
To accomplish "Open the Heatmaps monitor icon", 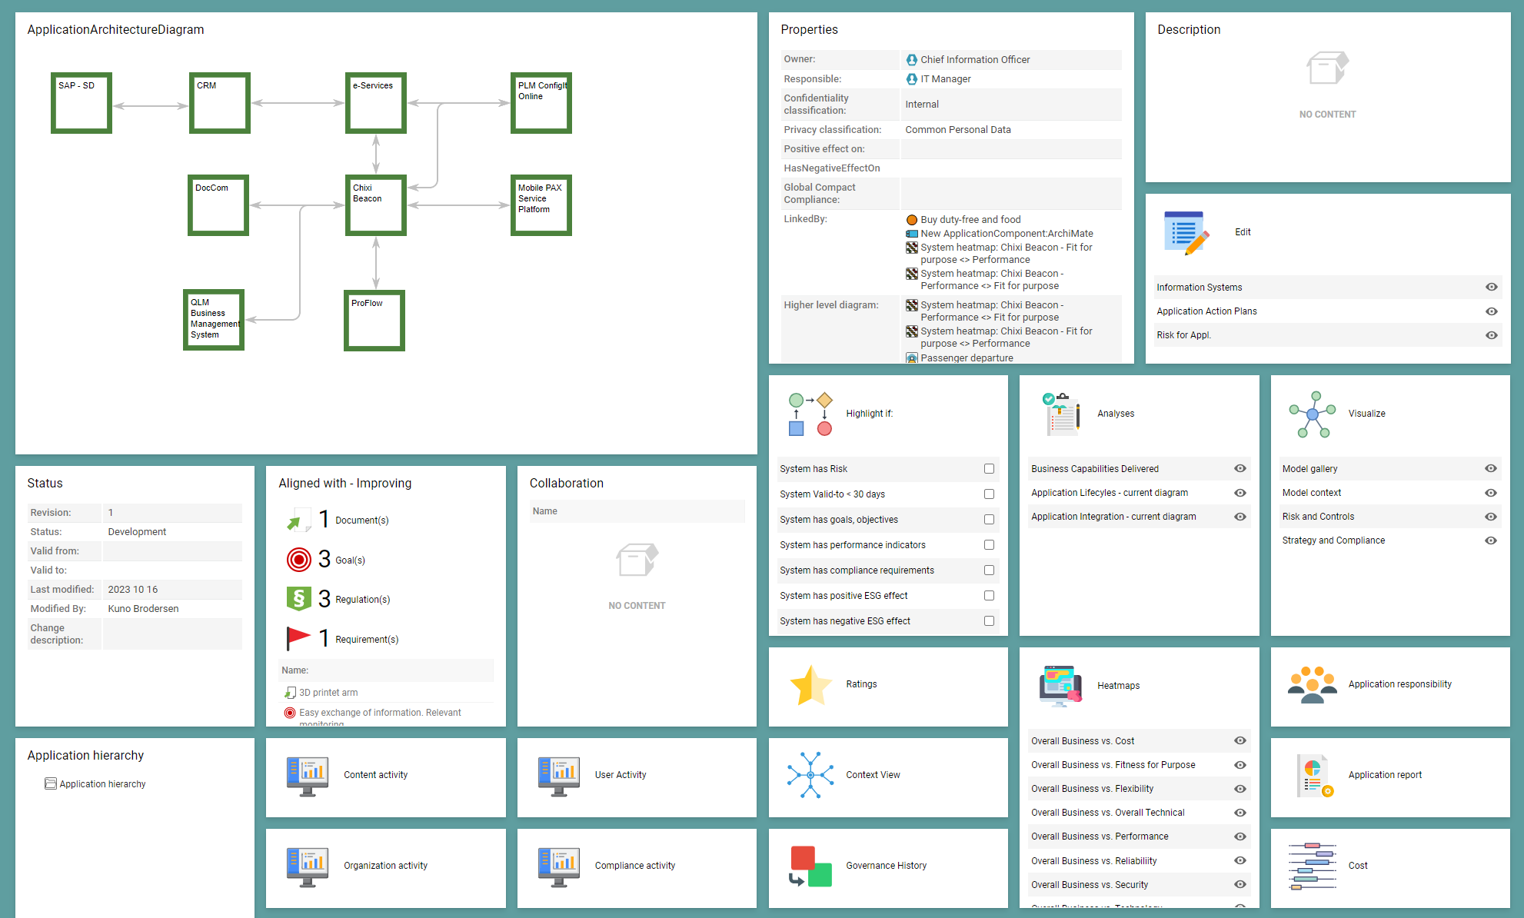I will click(x=1060, y=686).
